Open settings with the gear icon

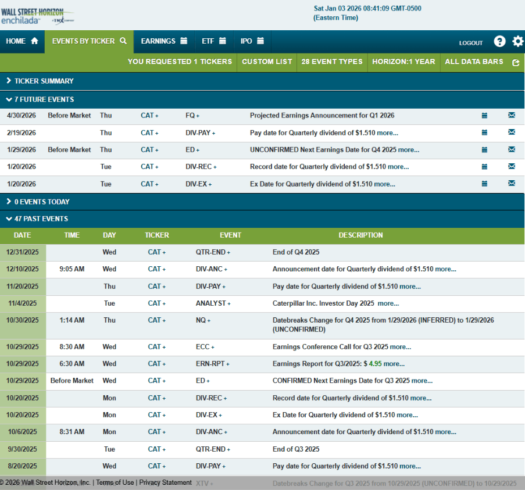pos(517,41)
